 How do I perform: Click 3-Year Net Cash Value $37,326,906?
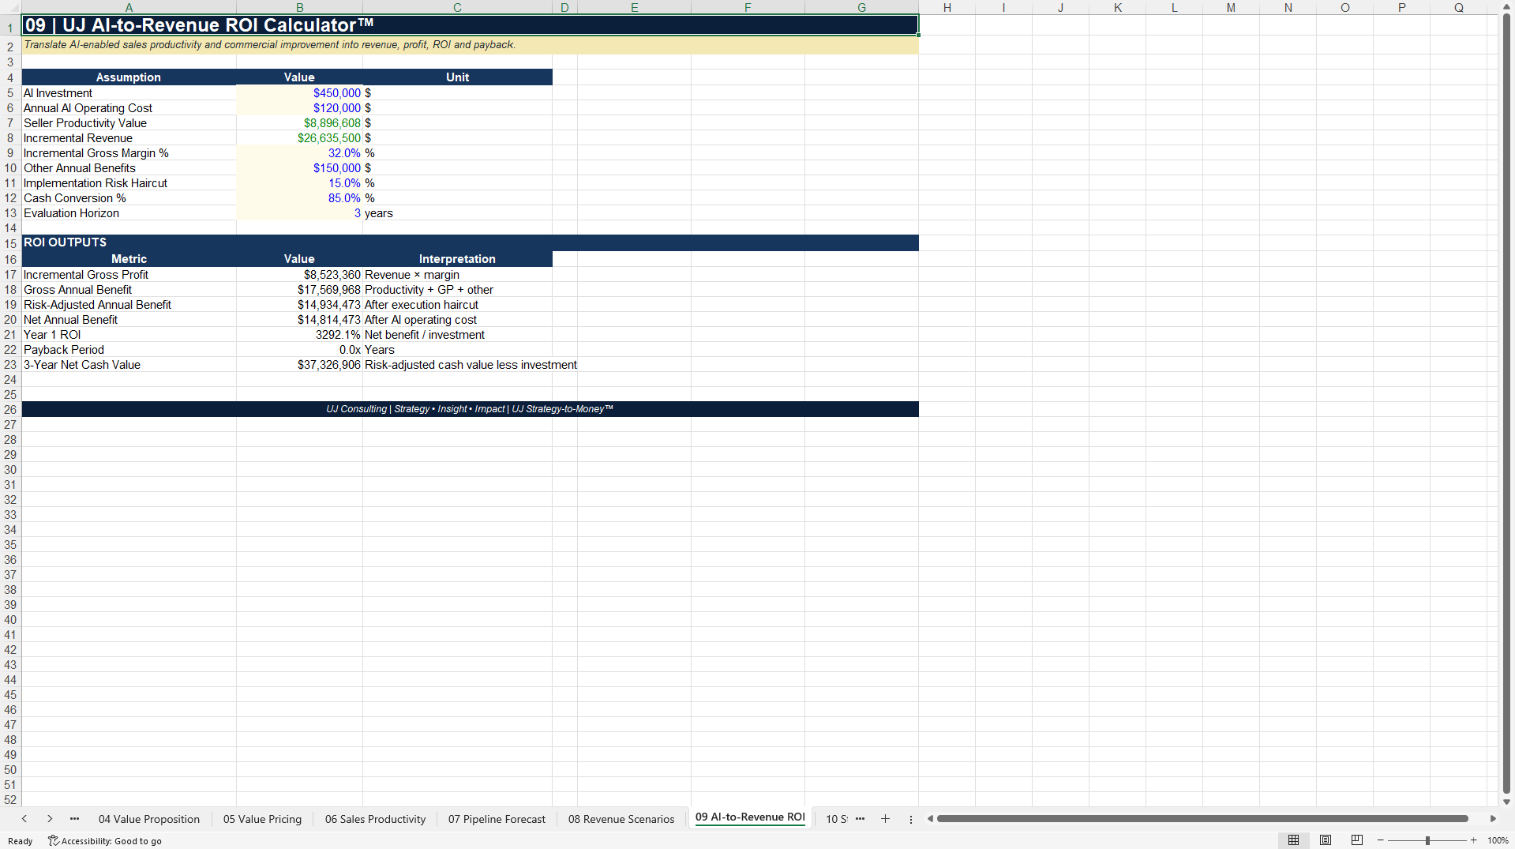click(x=299, y=365)
